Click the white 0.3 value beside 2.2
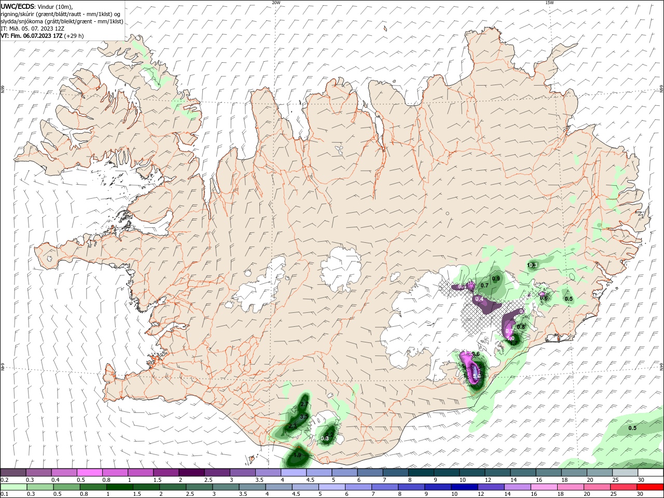 (325, 439)
